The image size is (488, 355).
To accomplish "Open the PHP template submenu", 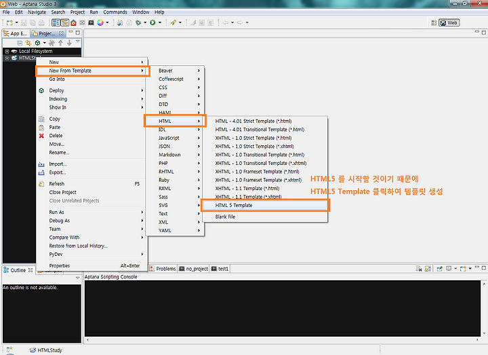I will [x=175, y=163].
